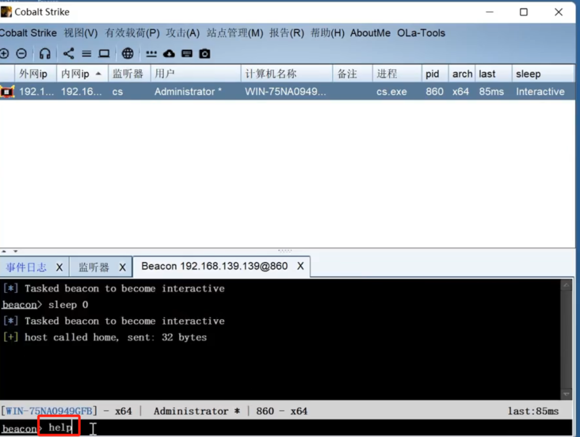
Task: Click the last:85ms status bar text
Action: 533,411
